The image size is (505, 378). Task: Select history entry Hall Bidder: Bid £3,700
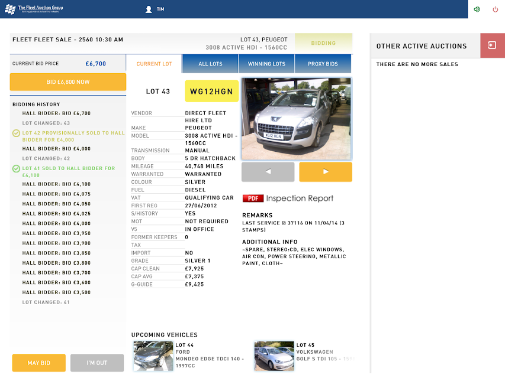click(x=56, y=272)
